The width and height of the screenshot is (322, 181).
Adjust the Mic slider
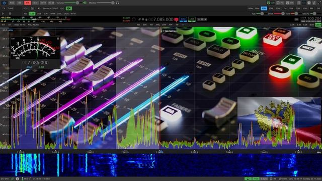pos(314,14)
